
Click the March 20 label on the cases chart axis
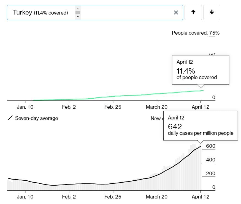click(157, 197)
